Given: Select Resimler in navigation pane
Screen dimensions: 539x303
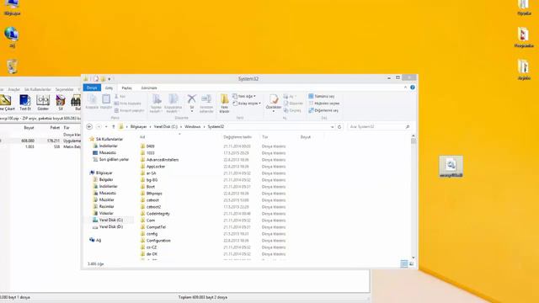Looking at the screenshot, I should click(x=104, y=206).
